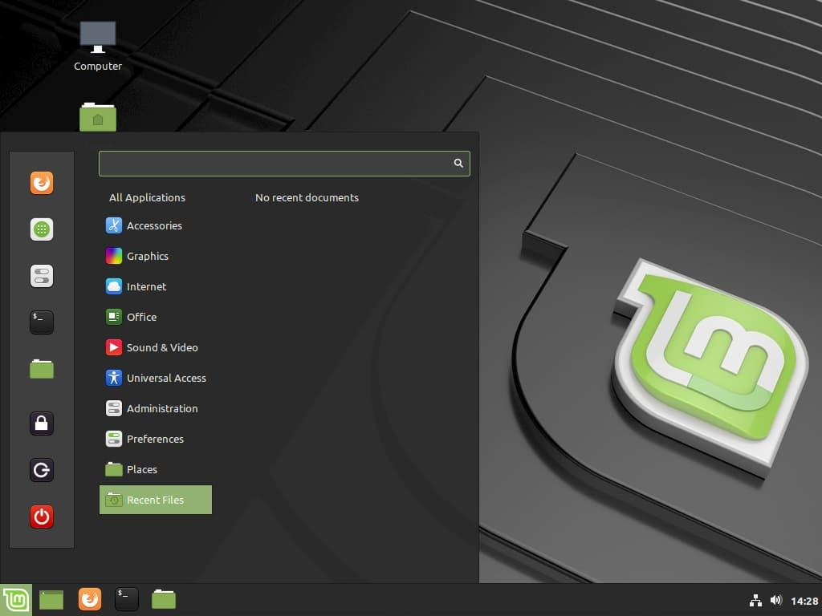Screen dimensions: 822x616
Task: Click the 'No recent documents' text
Action: tap(307, 197)
